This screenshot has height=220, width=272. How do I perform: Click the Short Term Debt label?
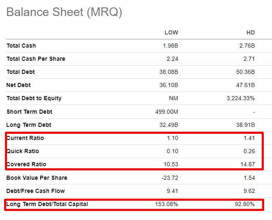[29, 112]
